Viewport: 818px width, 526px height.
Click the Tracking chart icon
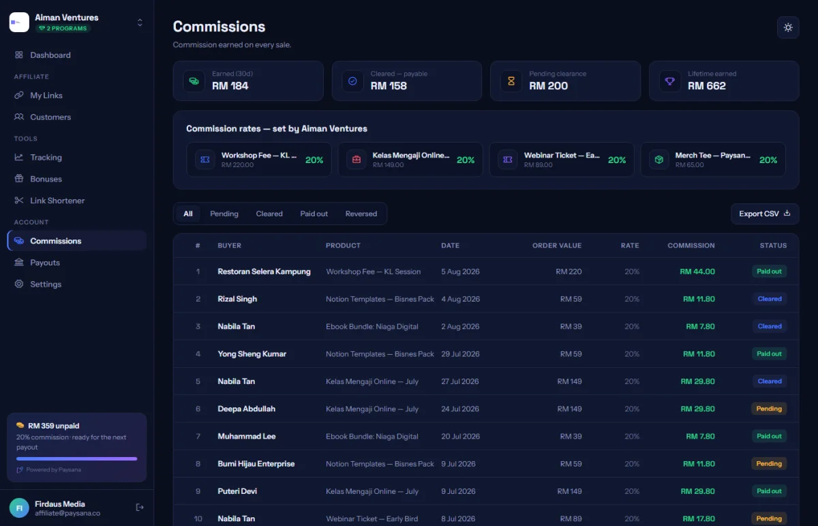coord(19,158)
